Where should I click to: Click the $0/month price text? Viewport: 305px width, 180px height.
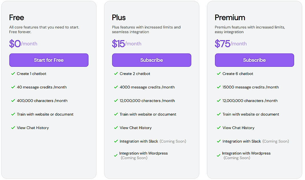coord(23,43)
